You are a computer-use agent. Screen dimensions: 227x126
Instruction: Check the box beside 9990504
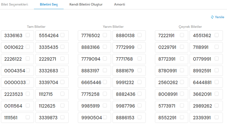pos(105,117)
